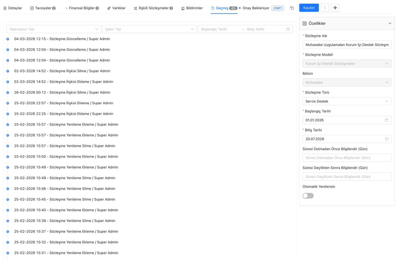This screenshot has width=398, height=260.
Task: Click the move/drag arrows icon button
Action: [335, 8]
